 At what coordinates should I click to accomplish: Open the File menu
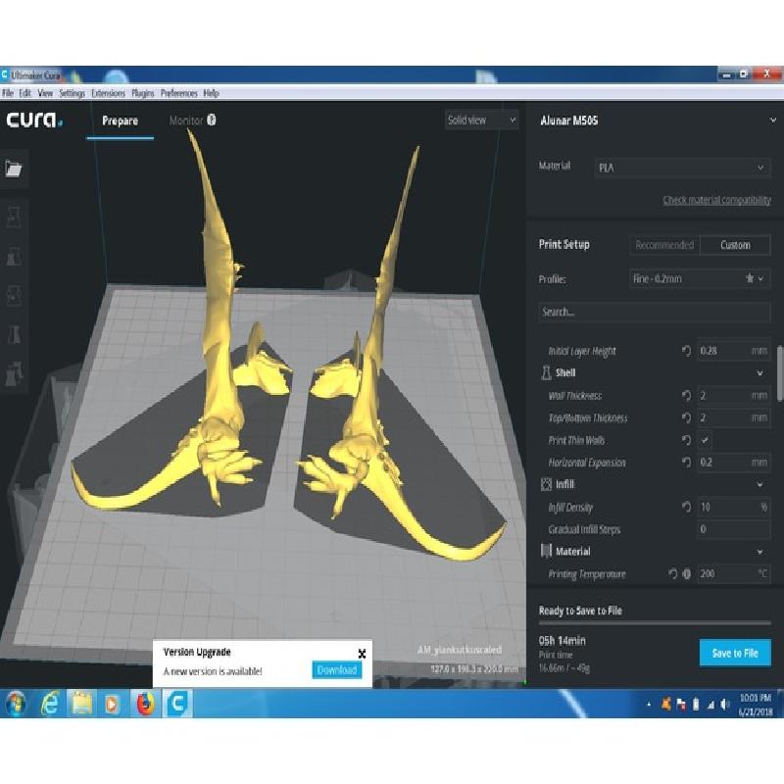[8, 93]
